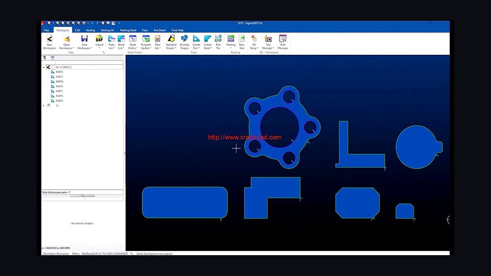Click the Create Sheet icon

208,38
